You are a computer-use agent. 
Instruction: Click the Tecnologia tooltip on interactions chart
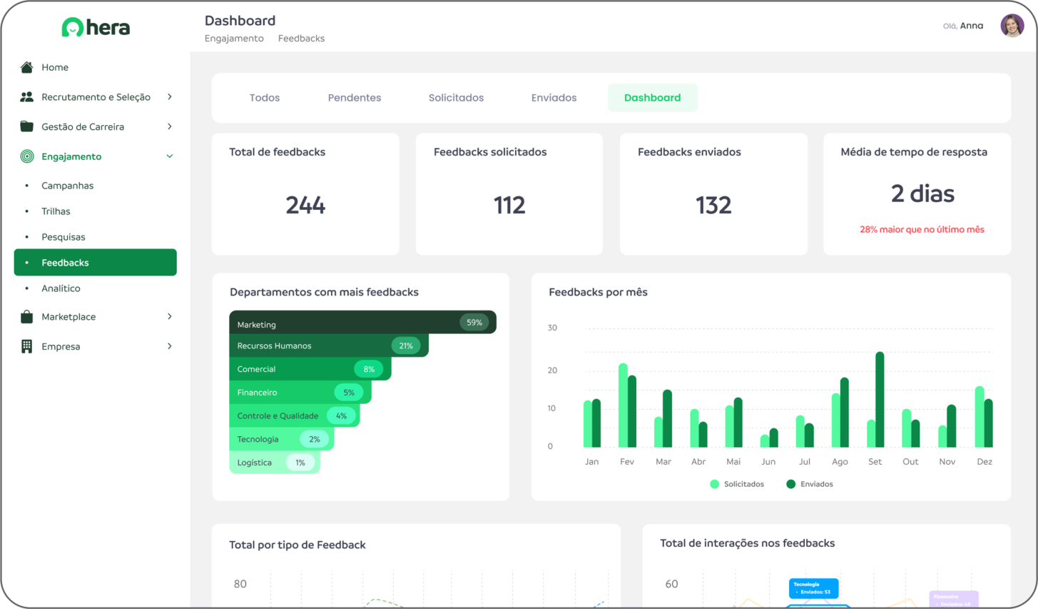813,588
